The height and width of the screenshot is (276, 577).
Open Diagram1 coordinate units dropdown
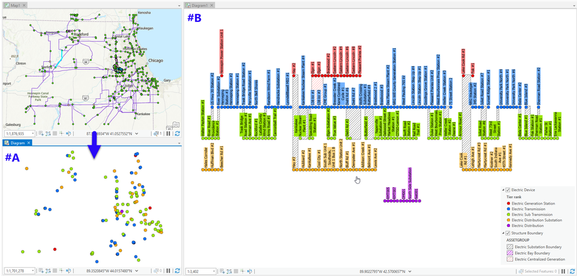coord(408,271)
